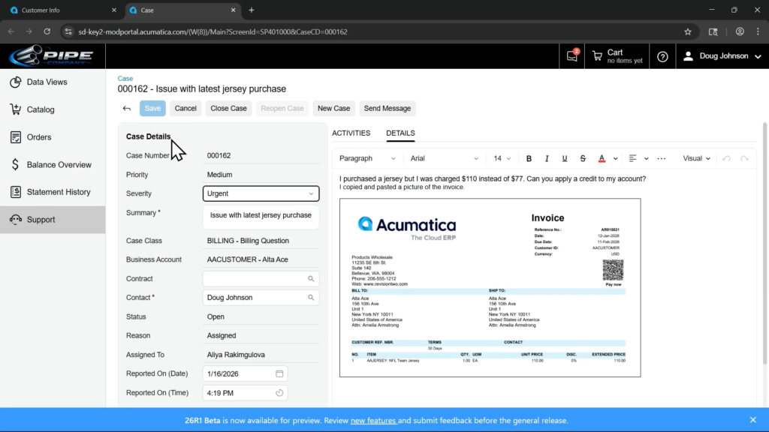Open Orders in the sidebar

point(39,137)
